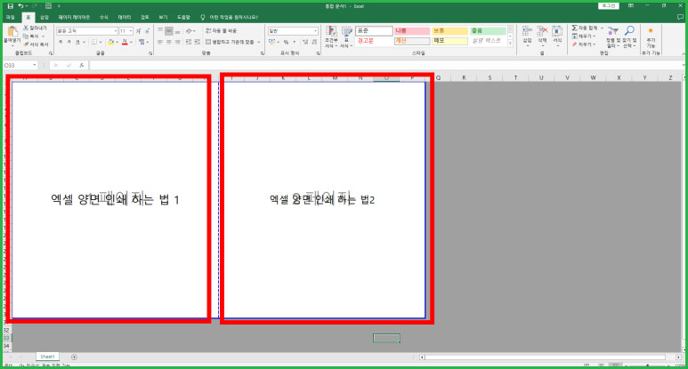
Task: Increase decimal places
Action: click(305, 42)
